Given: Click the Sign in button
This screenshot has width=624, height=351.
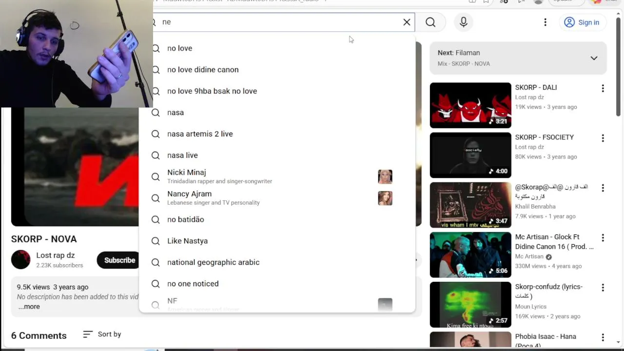Looking at the screenshot, I should click(582, 22).
